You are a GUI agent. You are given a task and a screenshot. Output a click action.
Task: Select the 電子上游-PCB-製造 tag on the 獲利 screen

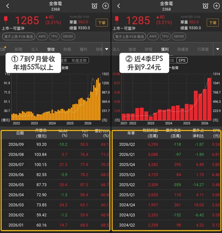pos(129,36)
